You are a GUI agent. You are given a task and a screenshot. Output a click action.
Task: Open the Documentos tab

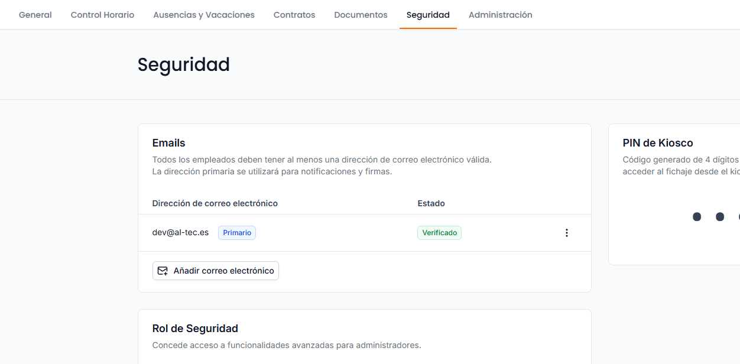pos(361,15)
